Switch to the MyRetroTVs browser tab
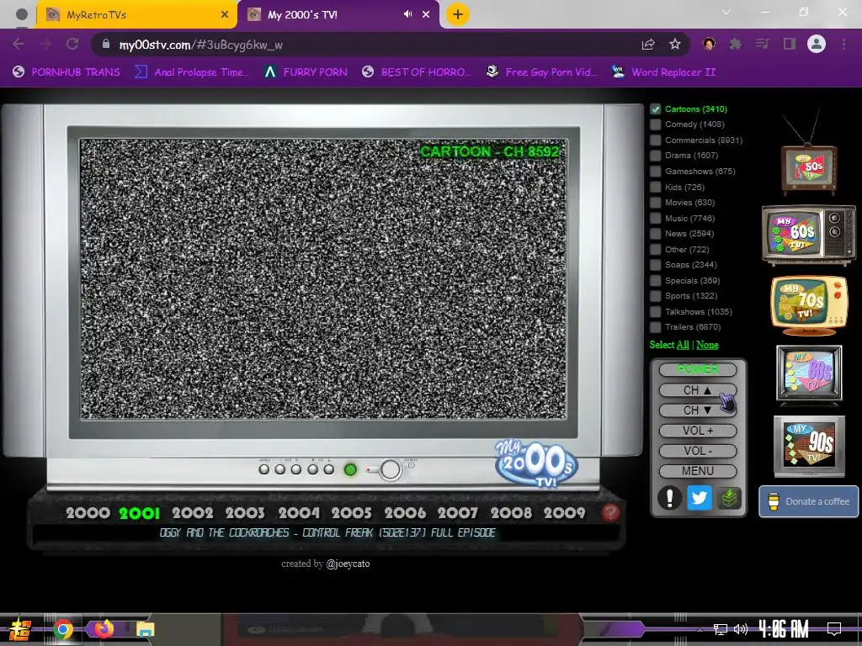 136,15
